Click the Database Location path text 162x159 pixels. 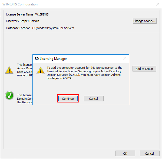40,28
